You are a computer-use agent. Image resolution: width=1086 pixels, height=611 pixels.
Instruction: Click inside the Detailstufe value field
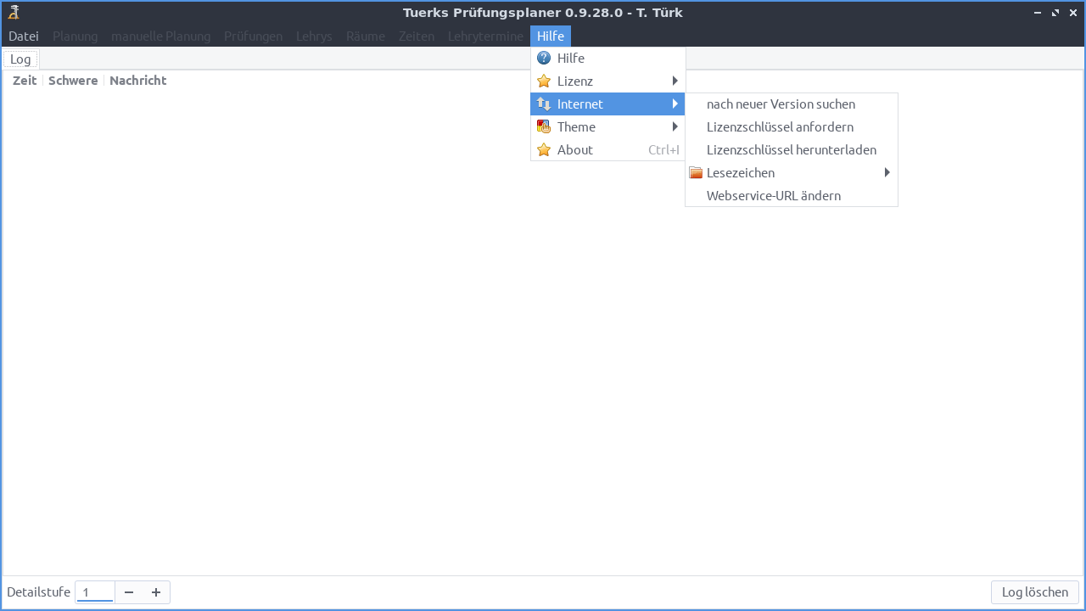coord(94,591)
